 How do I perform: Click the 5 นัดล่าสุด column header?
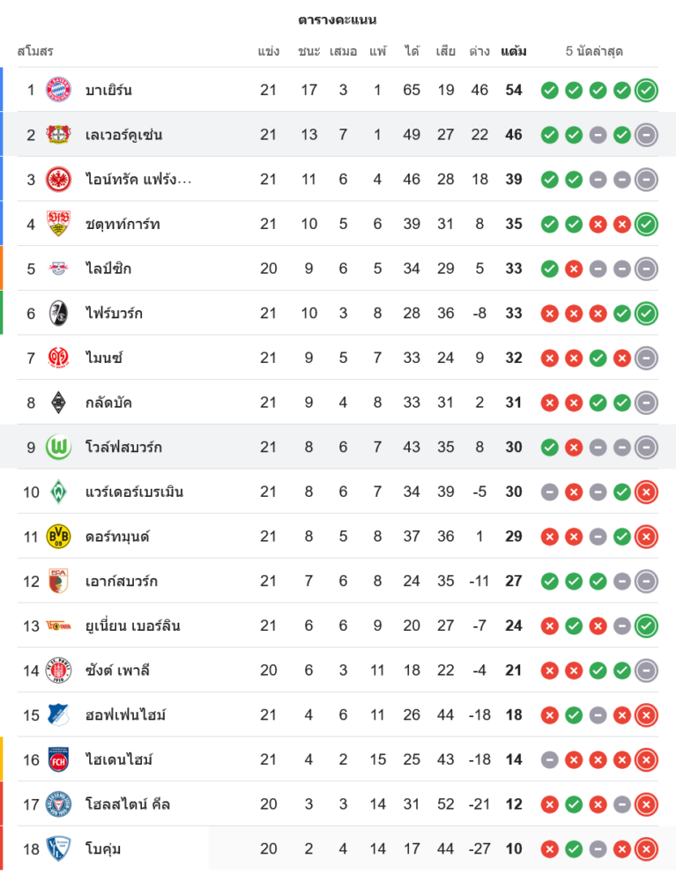tap(594, 51)
